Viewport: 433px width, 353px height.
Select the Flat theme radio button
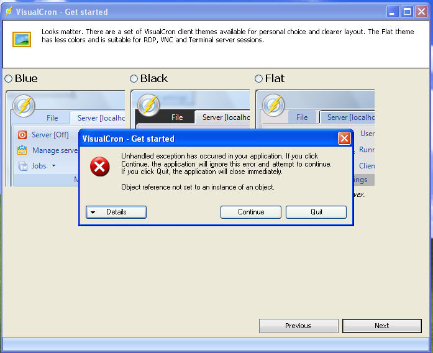[259, 79]
